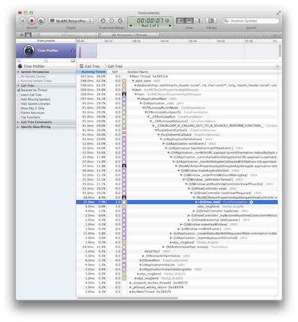Screen dimensions: 298x322
Task: Collapse the Main Thread row triangle
Action: (130, 76)
